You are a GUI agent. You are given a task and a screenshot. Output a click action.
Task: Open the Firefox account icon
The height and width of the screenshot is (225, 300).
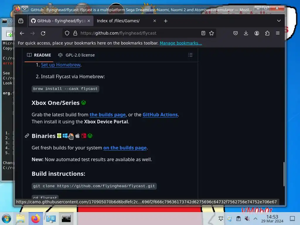(x=257, y=33)
